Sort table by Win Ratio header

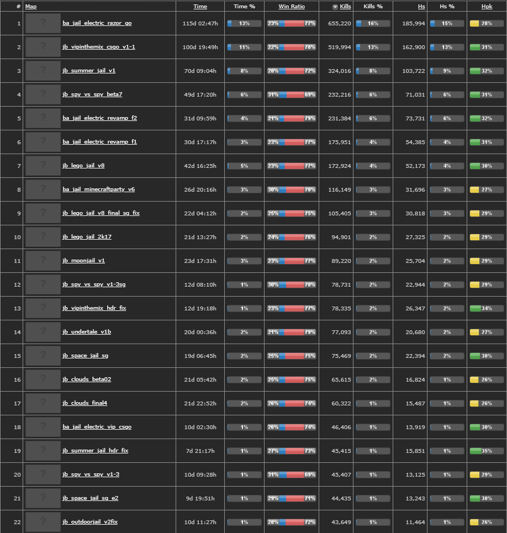pyautogui.click(x=292, y=7)
